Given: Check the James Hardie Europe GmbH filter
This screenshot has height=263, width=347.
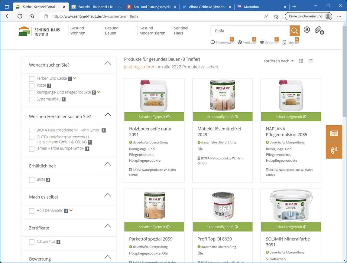Looking at the screenshot, I should (x=32, y=149).
